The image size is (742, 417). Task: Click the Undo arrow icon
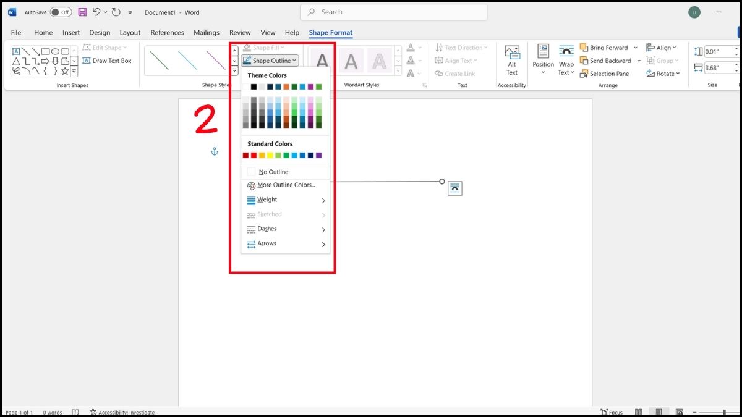96,12
